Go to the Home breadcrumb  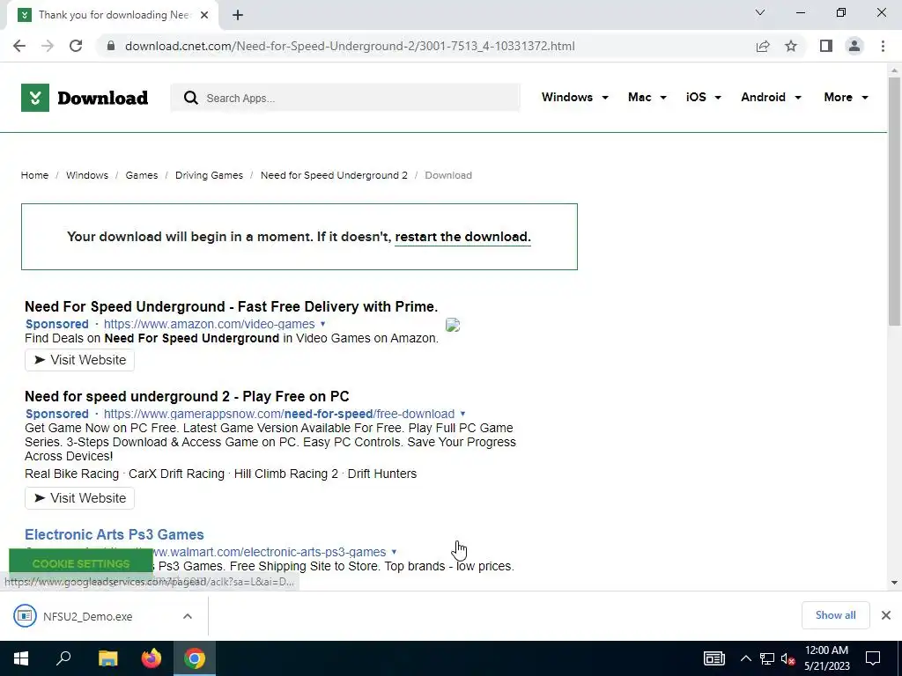click(34, 175)
